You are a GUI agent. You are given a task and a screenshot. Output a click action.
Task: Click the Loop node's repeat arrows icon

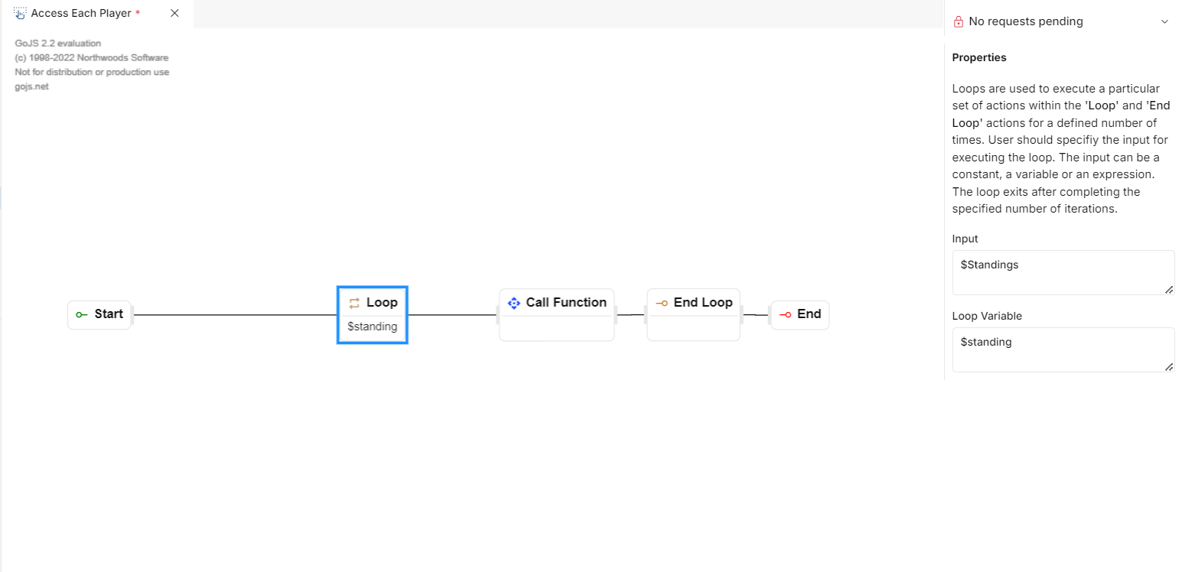coord(354,303)
